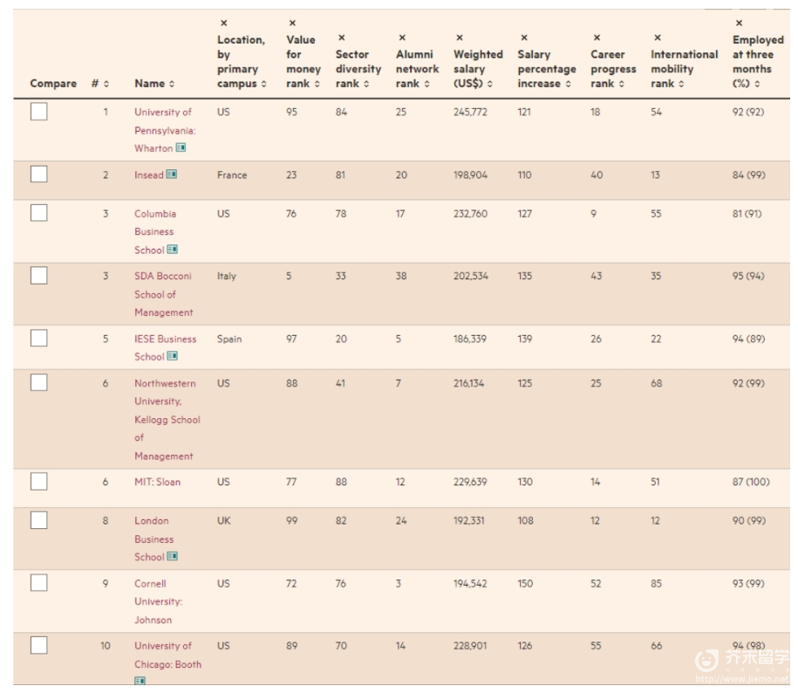This screenshot has width=798, height=693.
Task: Remove the Weighted salary column
Action: [x=459, y=38]
